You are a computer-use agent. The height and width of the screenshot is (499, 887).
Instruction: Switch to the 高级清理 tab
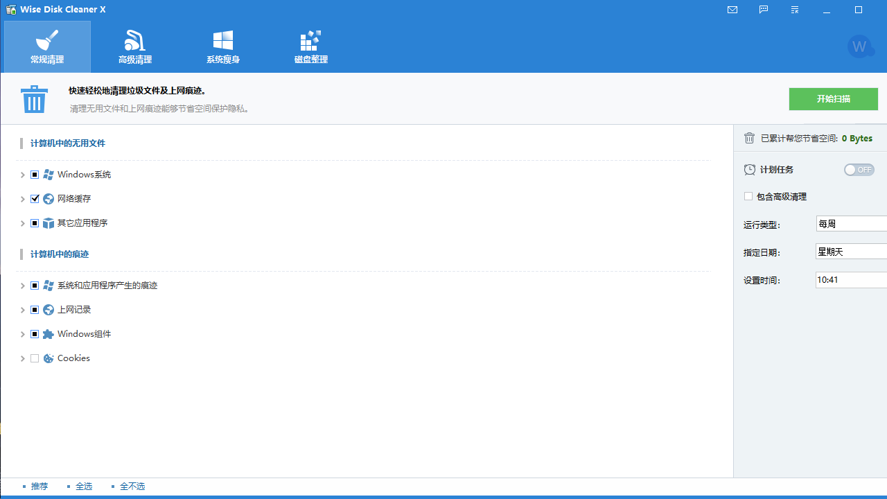tap(135, 47)
